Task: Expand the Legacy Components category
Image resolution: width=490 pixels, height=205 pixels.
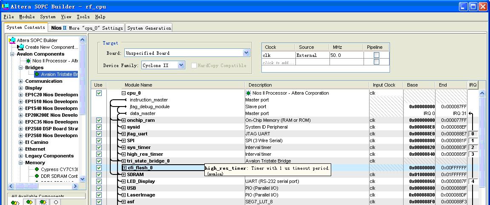Action: pyautogui.click(x=20, y=156)
